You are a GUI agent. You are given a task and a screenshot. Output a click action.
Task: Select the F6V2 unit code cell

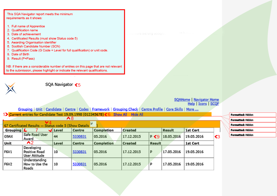click(13, 164)
